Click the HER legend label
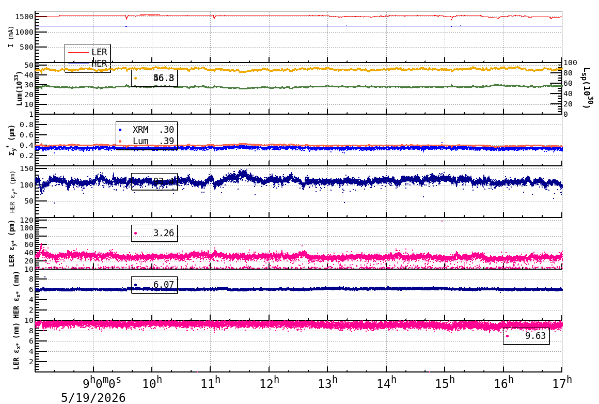Screen dimensions: 599x404 (99, 64)
